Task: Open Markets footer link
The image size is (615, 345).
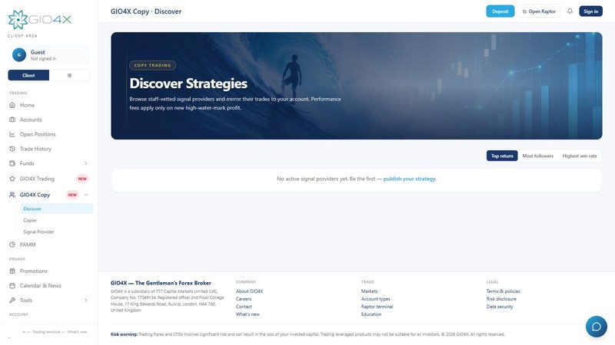Action: click(370, 291)
